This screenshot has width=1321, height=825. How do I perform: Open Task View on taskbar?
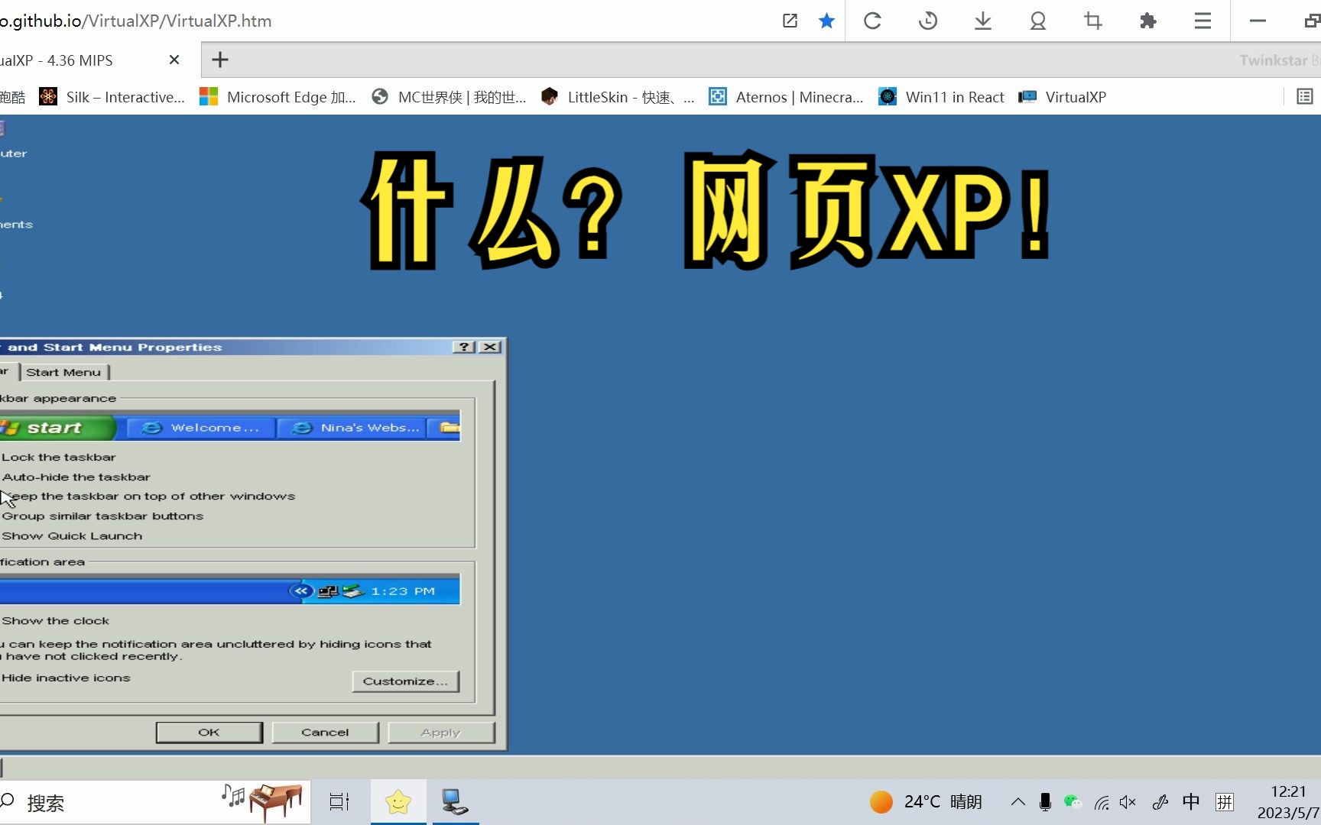pyautogui.click(x=339, y=802)
